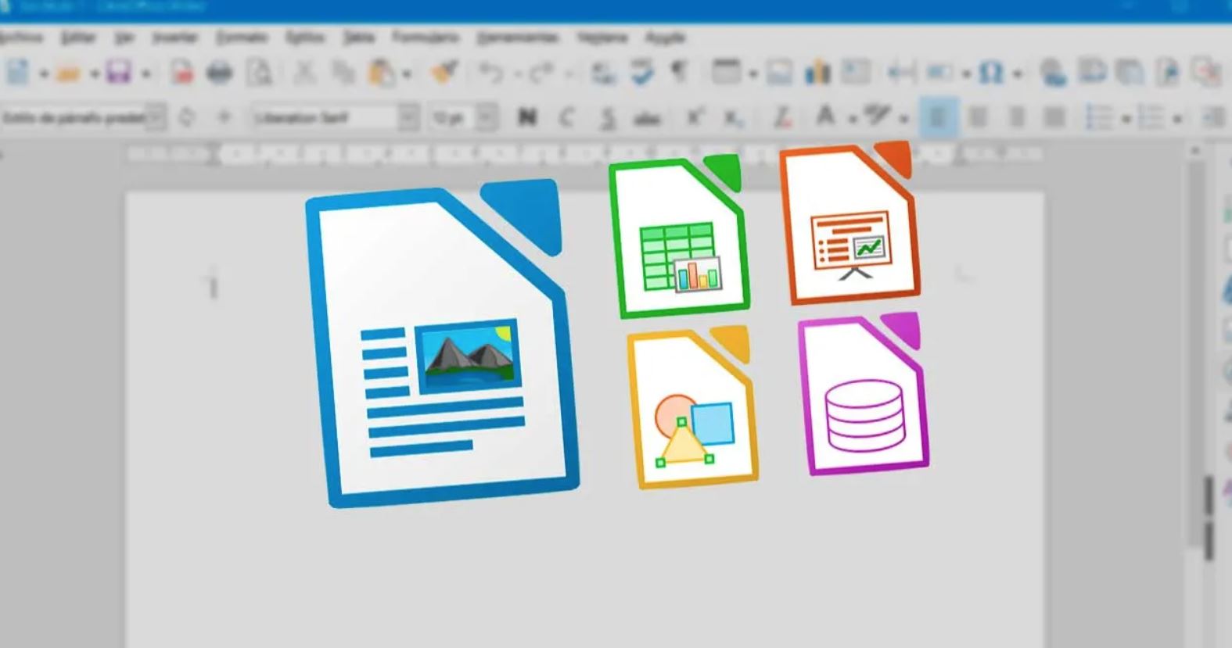Viewport: 1232px width, 648px height.
Task: Click the Print icon
Action: [220, 73]
